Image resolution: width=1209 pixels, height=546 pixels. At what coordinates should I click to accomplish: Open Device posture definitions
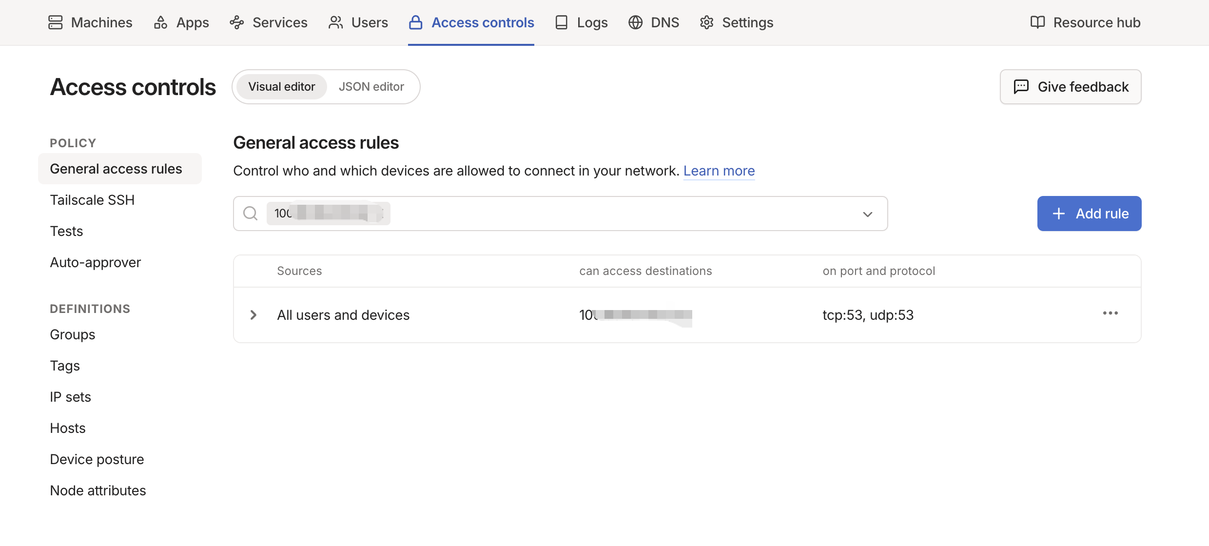[97, 459]
